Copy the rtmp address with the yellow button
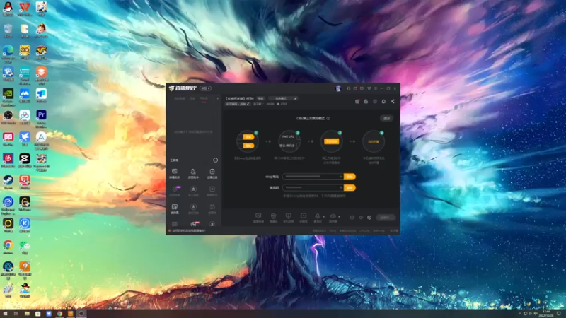This screenshot has height=318, width=566. point(350,177)
